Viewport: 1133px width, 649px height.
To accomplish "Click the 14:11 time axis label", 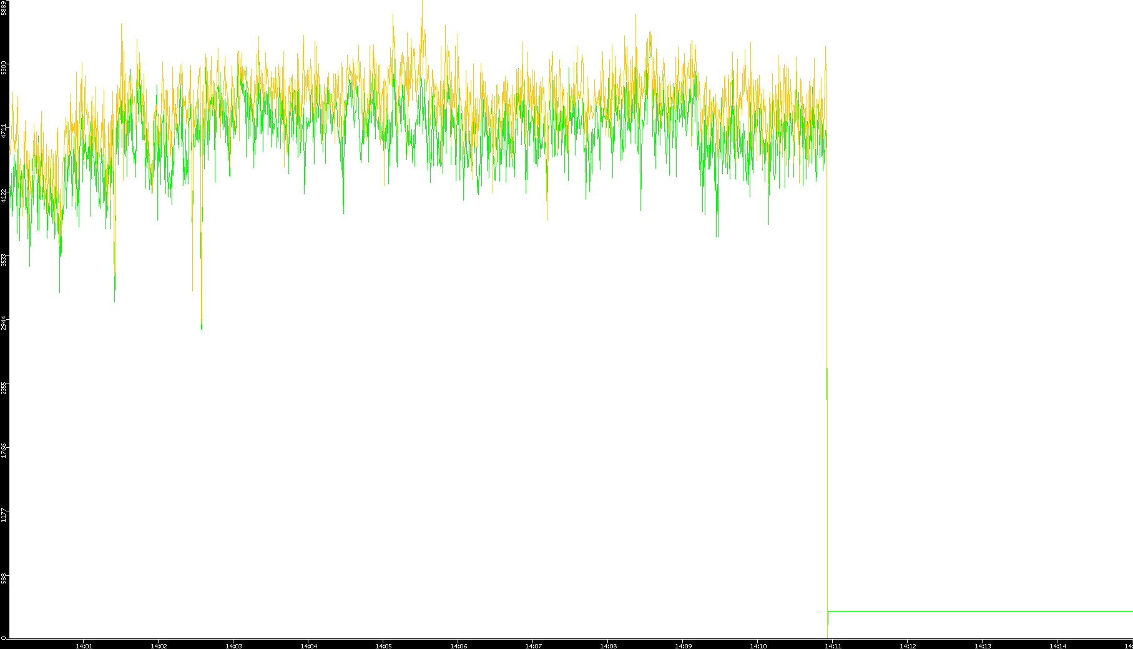I will (833, 645).
